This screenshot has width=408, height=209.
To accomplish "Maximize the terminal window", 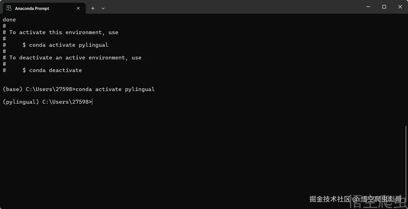I will coord(384,7).
